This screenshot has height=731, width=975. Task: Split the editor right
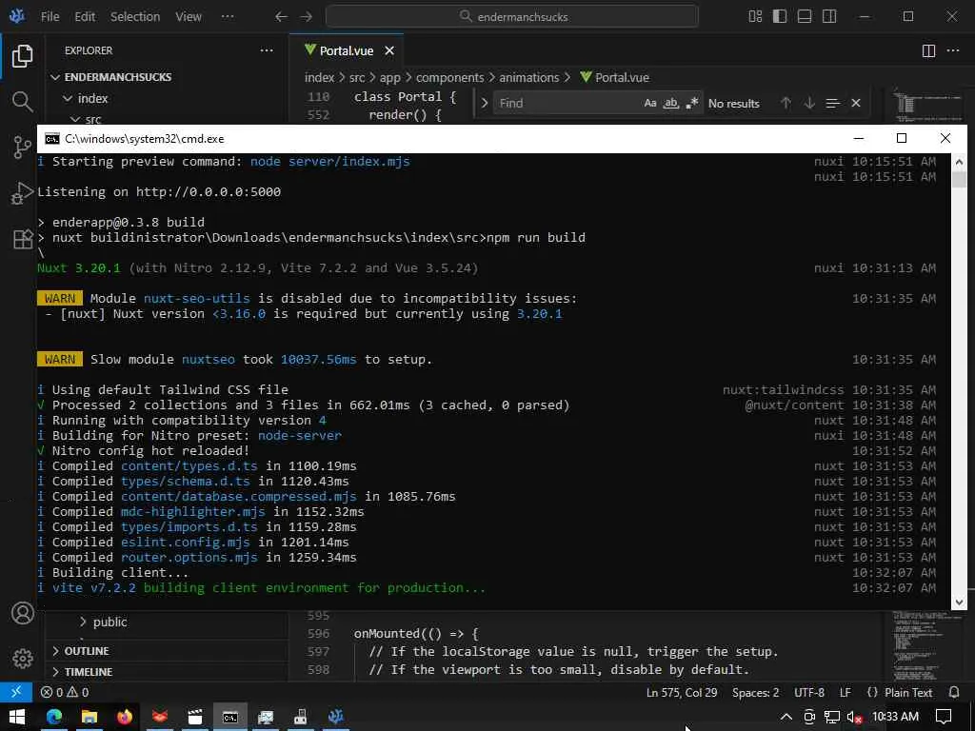(928, 51)
